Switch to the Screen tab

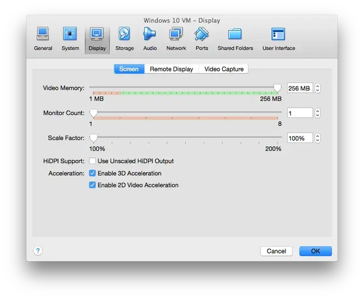click(129, 69)
